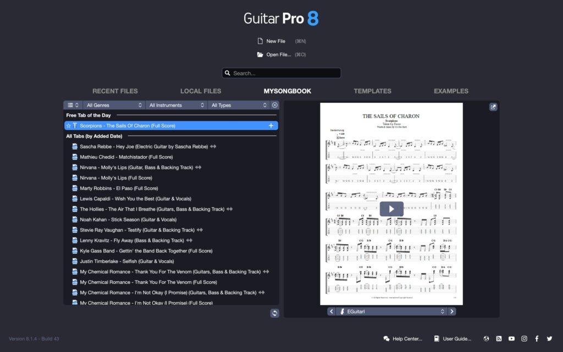Click the Twitter icon in the footer
The width and height of the screenshot is (563, 352).
click(549, 338)
